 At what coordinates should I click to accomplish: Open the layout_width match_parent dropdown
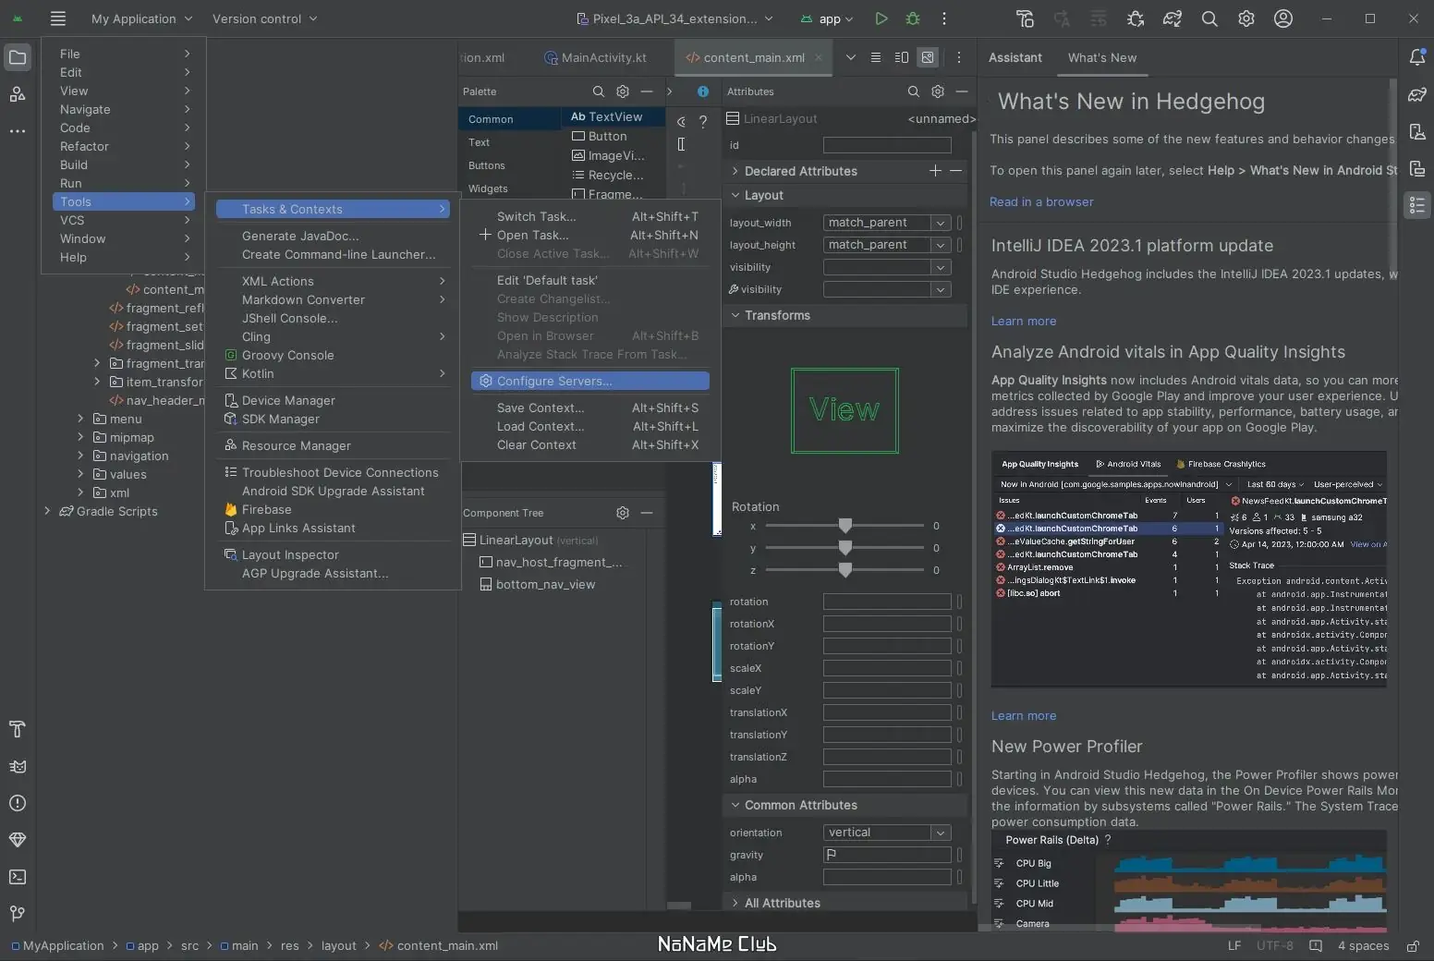coord(941,223)
